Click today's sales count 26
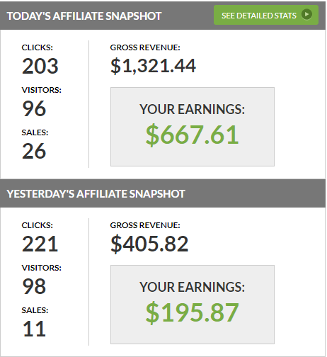 tap(34, 151)
